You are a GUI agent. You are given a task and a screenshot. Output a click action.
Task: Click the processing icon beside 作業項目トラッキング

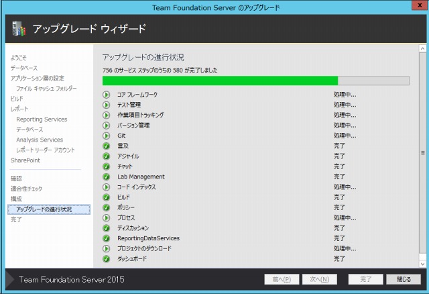(106, 115)
